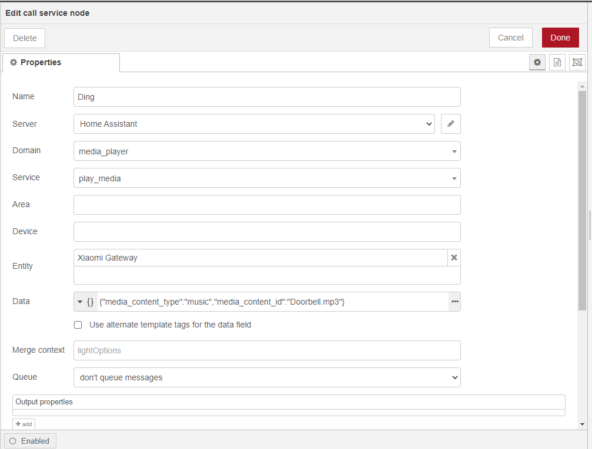Toggle the Enabled node status button
This screenshot has height=449, width=592.
pos(30,441)
